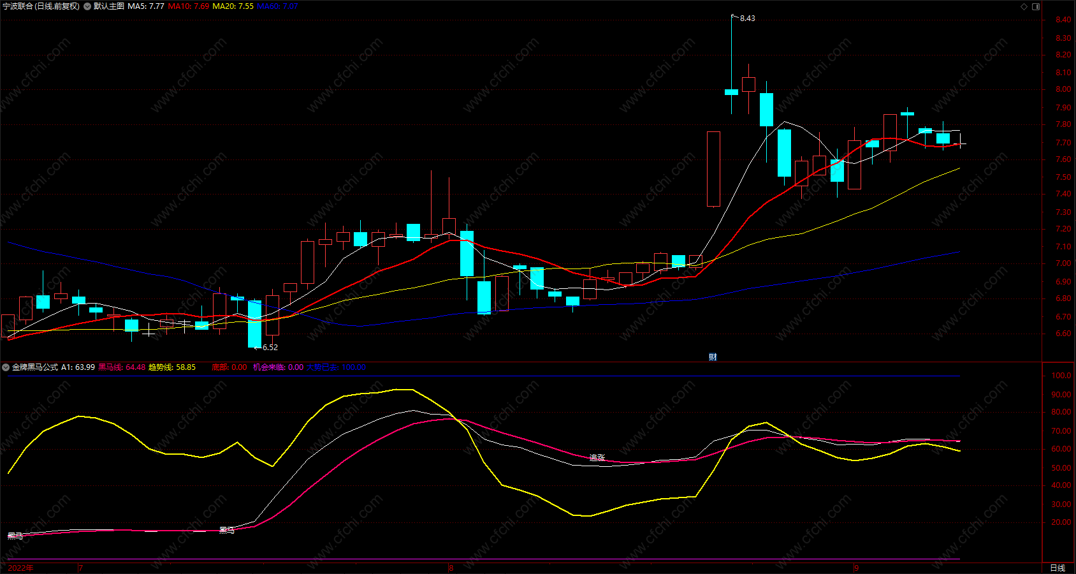Screen dimensions: 1076x574
Task: Click the stock title 宁波联合(日线.前复权)
Action: pyautogui.click(x=41, y=6)
